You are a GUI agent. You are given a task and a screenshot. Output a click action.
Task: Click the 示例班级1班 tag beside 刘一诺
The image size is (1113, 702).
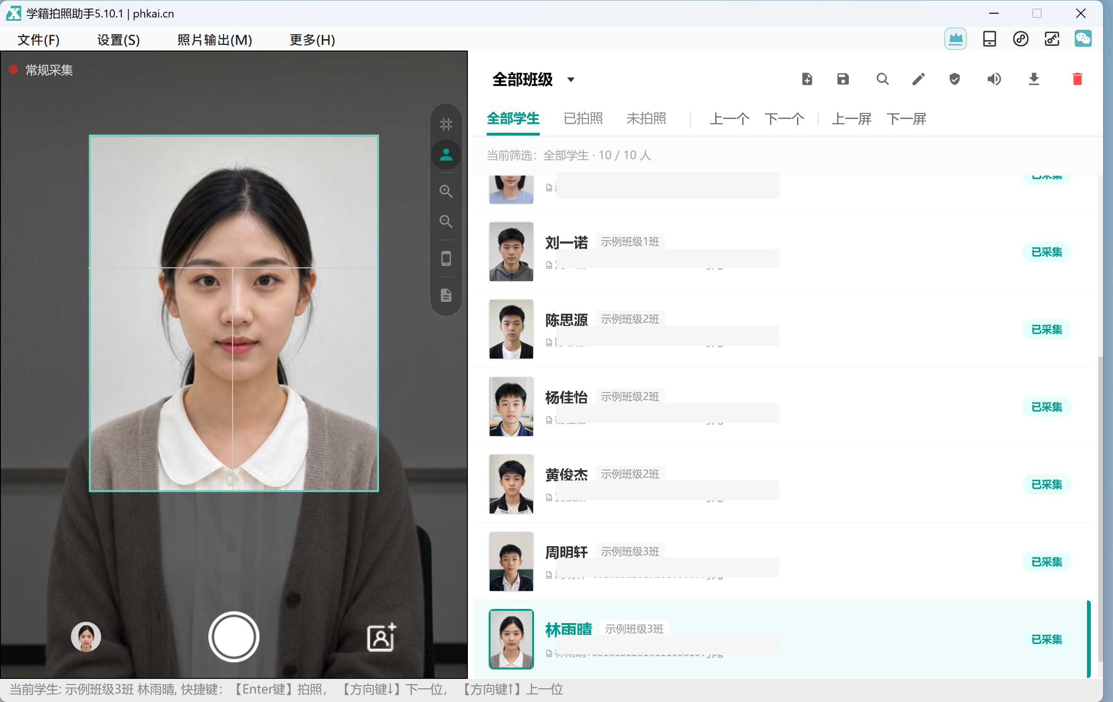tap(630, 242)
